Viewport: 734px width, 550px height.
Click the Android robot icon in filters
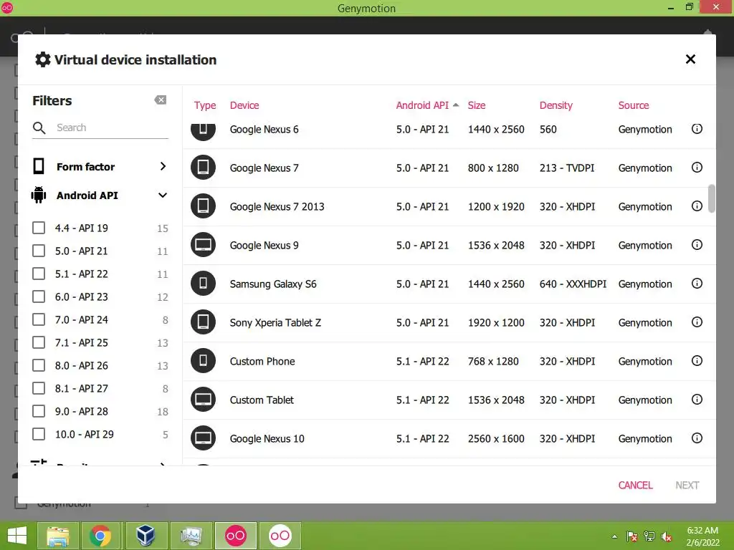(39, 195)
